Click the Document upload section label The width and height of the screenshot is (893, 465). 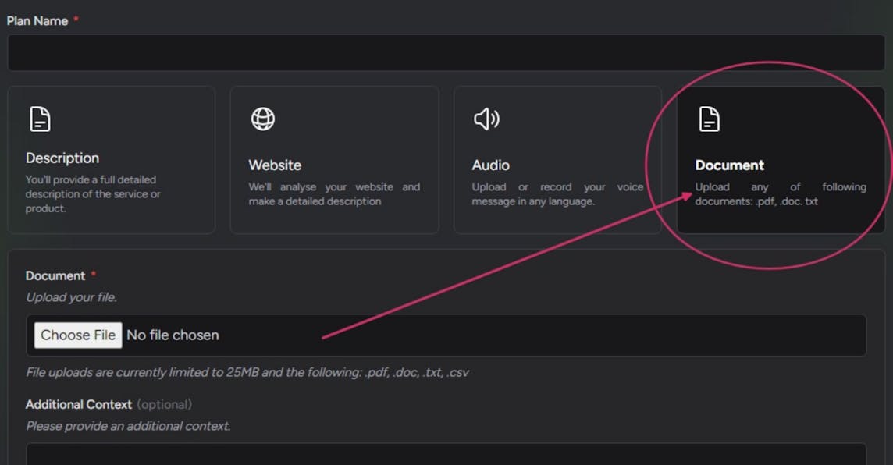(x=55, y=276)
